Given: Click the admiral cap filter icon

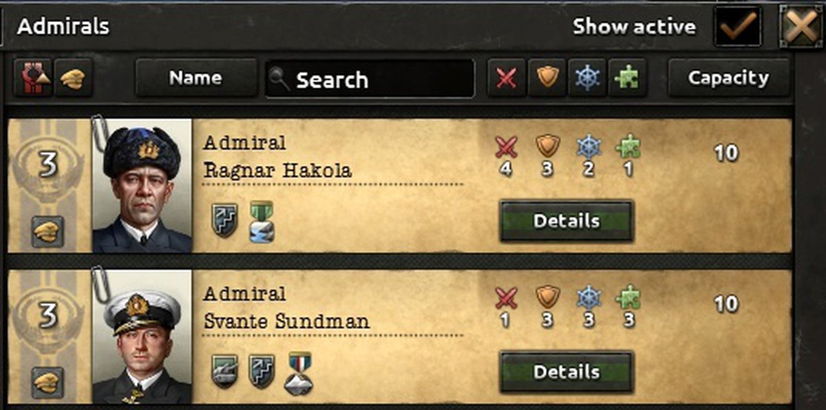Looking at the screenshot, I should [x=72, y=78].
